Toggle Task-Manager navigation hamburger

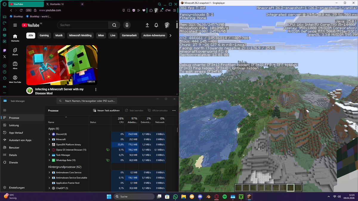pos(4,110)
